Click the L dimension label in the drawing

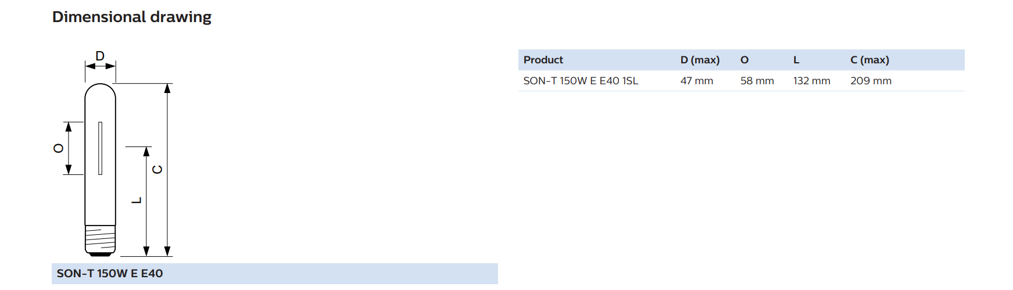137,201
